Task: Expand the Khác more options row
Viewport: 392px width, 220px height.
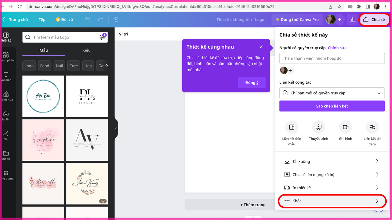Action: (x=332, y=201)
